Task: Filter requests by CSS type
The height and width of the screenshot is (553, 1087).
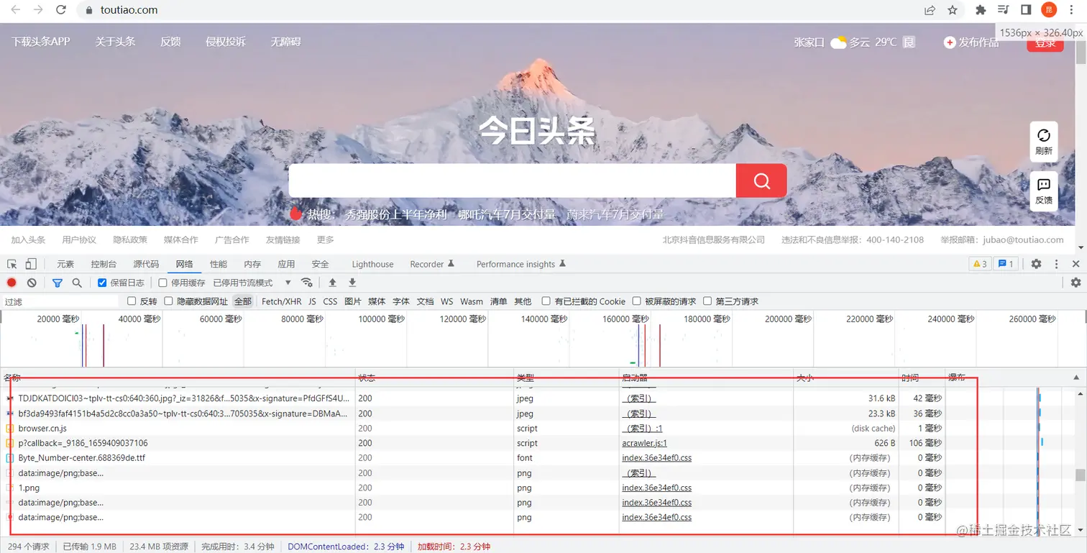Action: point(330,301)
